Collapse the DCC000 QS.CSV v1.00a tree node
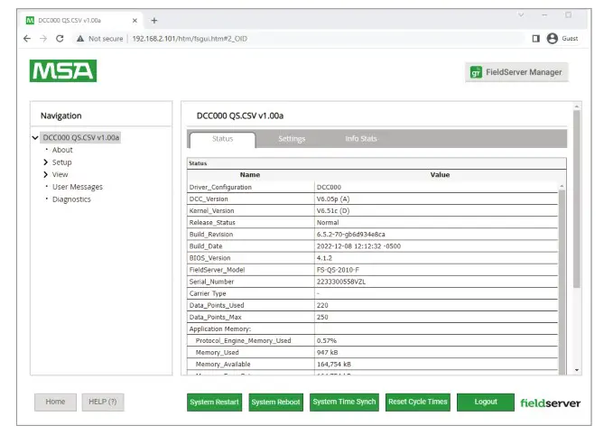The width and height of the screenshot is (604, 435). [35, 137]
